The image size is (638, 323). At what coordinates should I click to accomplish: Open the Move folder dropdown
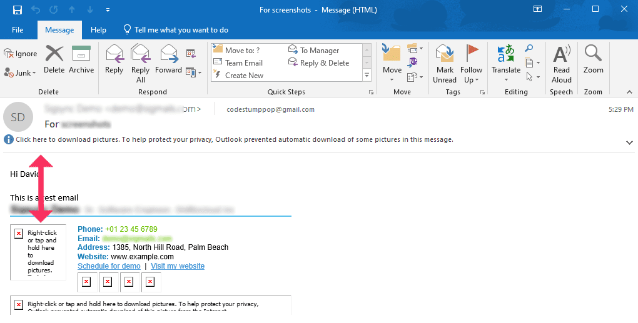tap(392, 63)
